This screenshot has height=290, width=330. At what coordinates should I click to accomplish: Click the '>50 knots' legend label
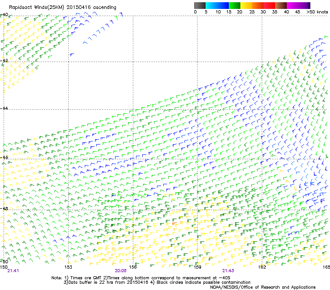[x=317, y=12]
